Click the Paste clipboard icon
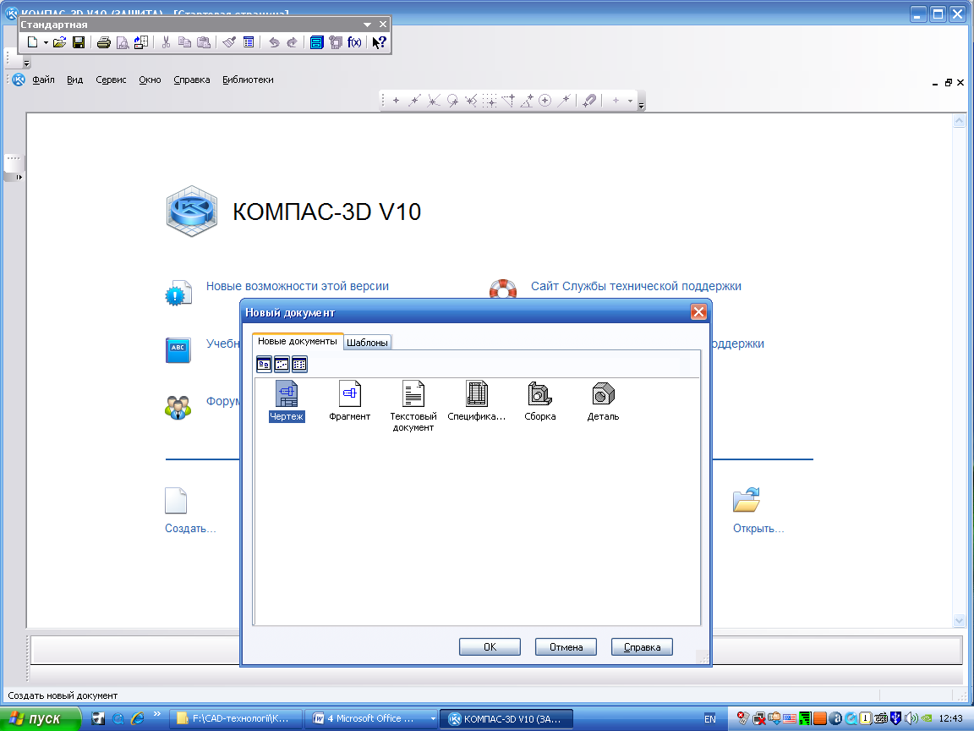The width and height of the screenshot is (974, 731). tap(204, 42)
